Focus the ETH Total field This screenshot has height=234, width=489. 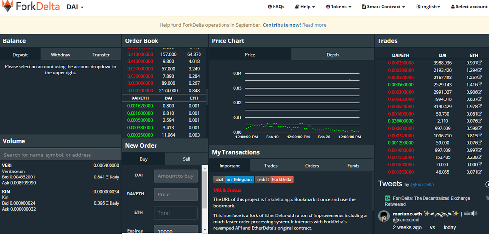(176, 213)
